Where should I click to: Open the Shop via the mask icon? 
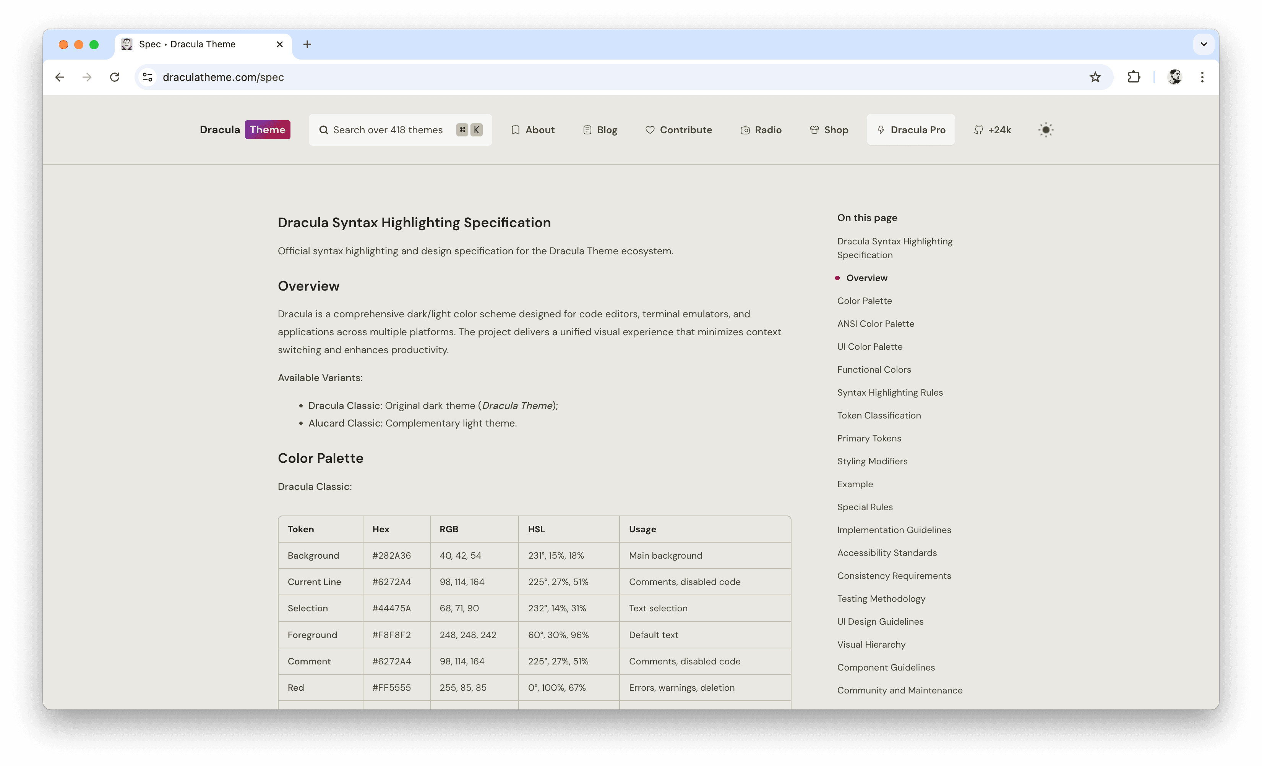[x=814, y=130]
